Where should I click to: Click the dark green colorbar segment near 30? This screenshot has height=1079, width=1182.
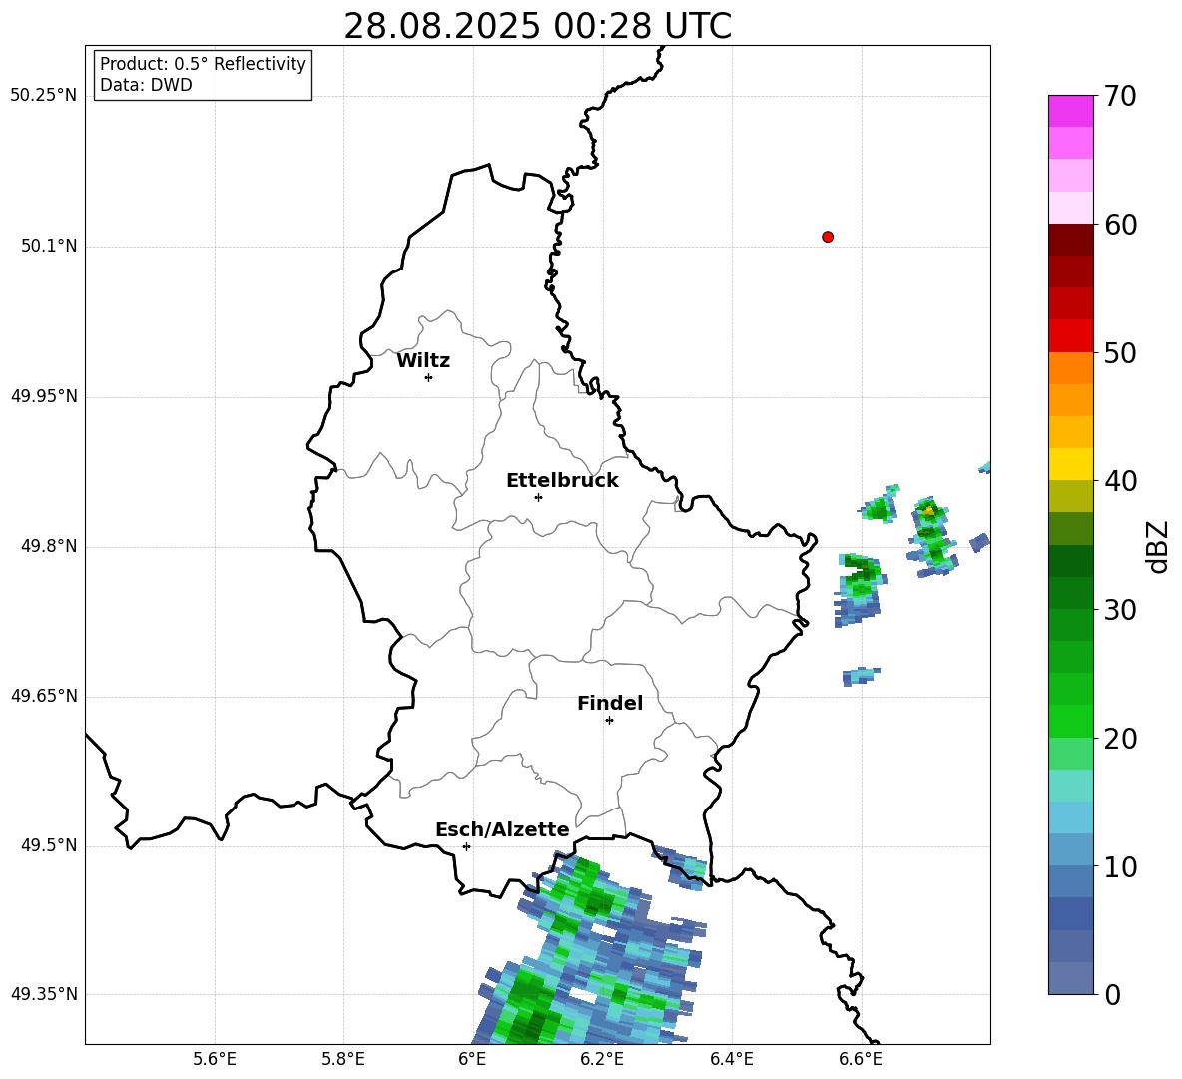1070,593
